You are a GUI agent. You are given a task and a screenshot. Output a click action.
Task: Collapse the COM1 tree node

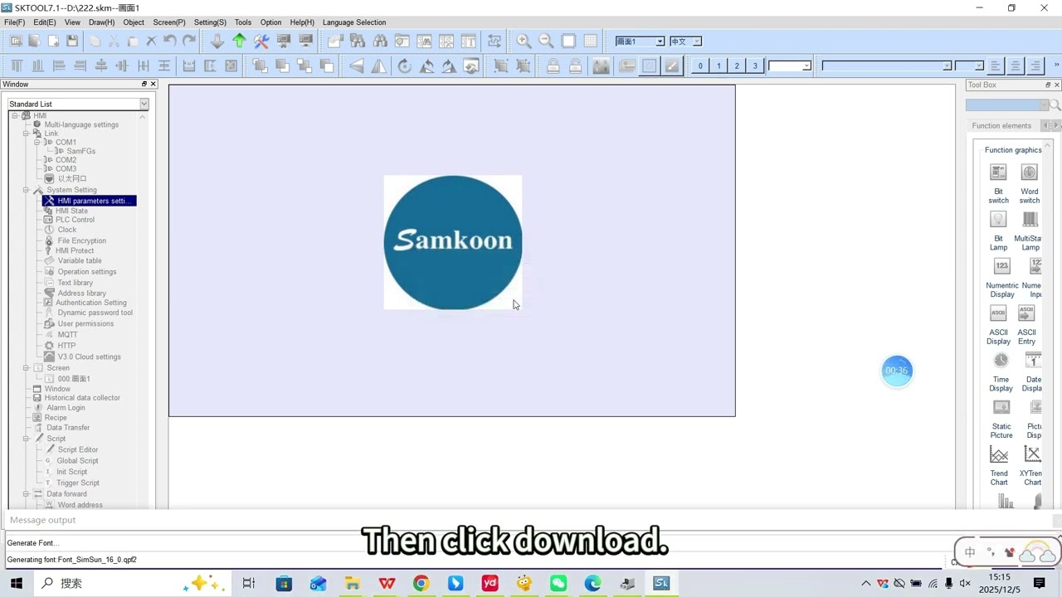[37, 142]
